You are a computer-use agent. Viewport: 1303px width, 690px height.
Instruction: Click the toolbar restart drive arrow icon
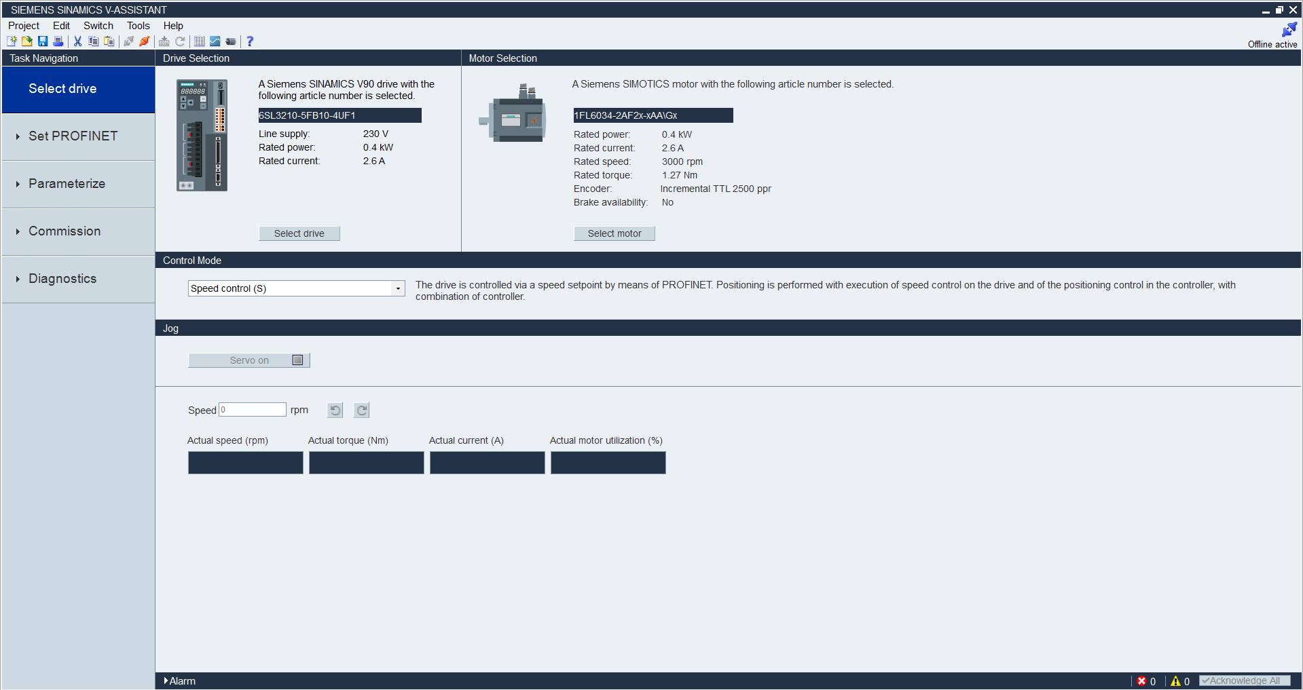click(x=180, y=41)
